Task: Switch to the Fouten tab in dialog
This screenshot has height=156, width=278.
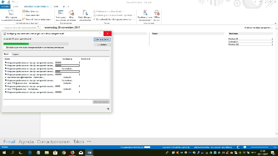Action: 15,54
